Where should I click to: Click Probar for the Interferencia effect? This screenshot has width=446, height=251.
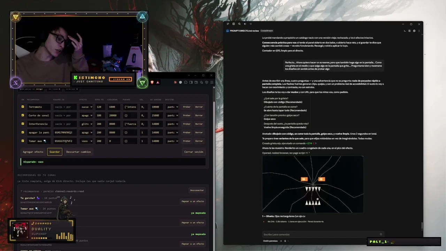(187, 124)
